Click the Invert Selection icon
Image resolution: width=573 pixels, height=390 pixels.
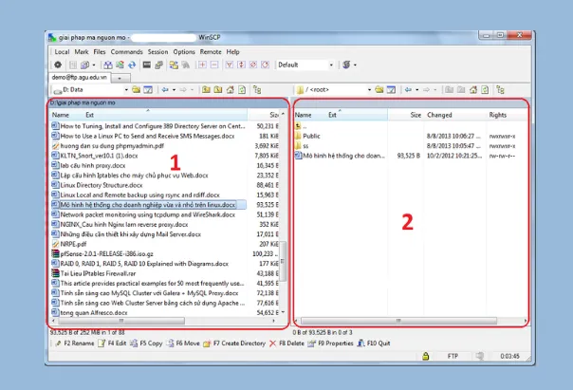tap(241, 65)
